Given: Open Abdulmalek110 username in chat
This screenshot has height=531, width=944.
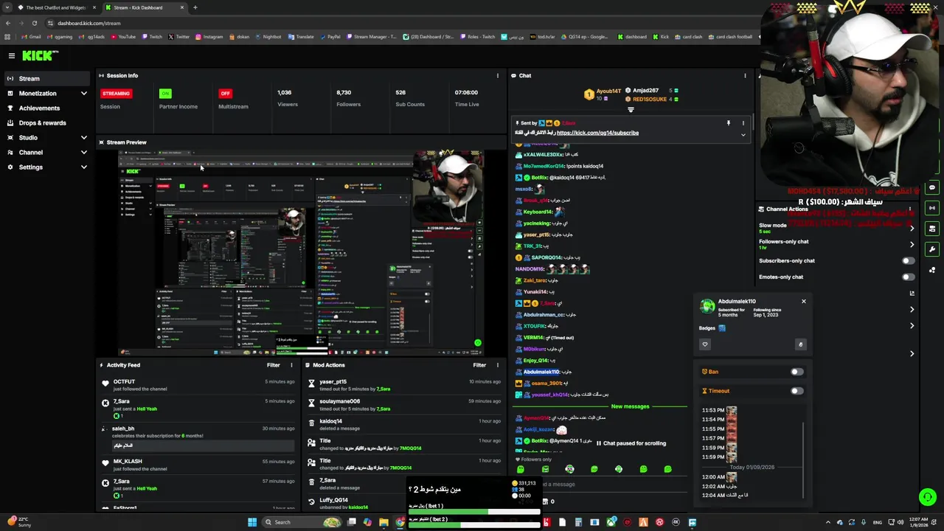Looking at the screenshot, I should (542, 372).
